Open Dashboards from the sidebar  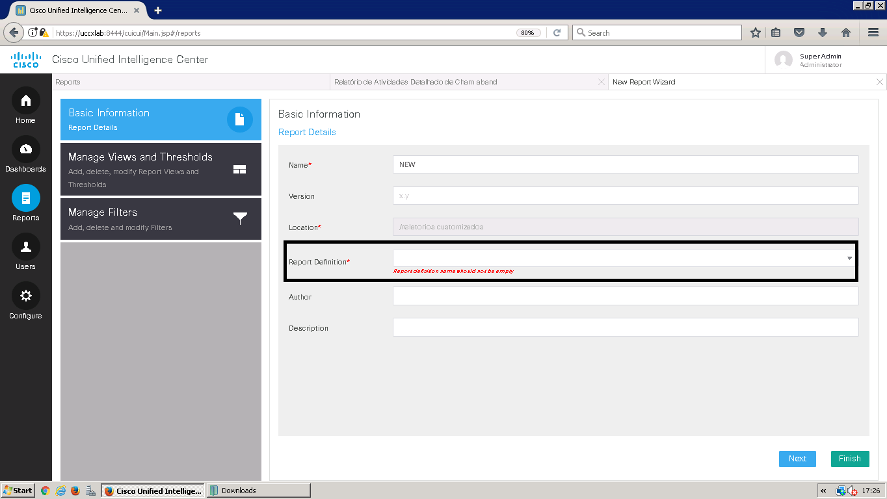tap(25, 155)
